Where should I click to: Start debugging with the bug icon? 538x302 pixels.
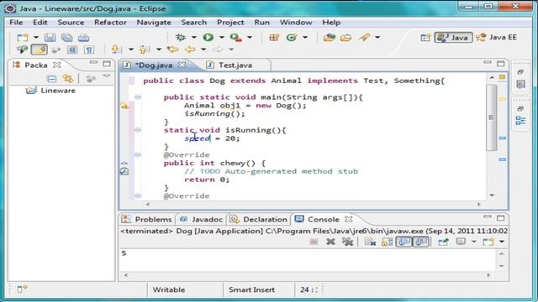tap(181, 37)
